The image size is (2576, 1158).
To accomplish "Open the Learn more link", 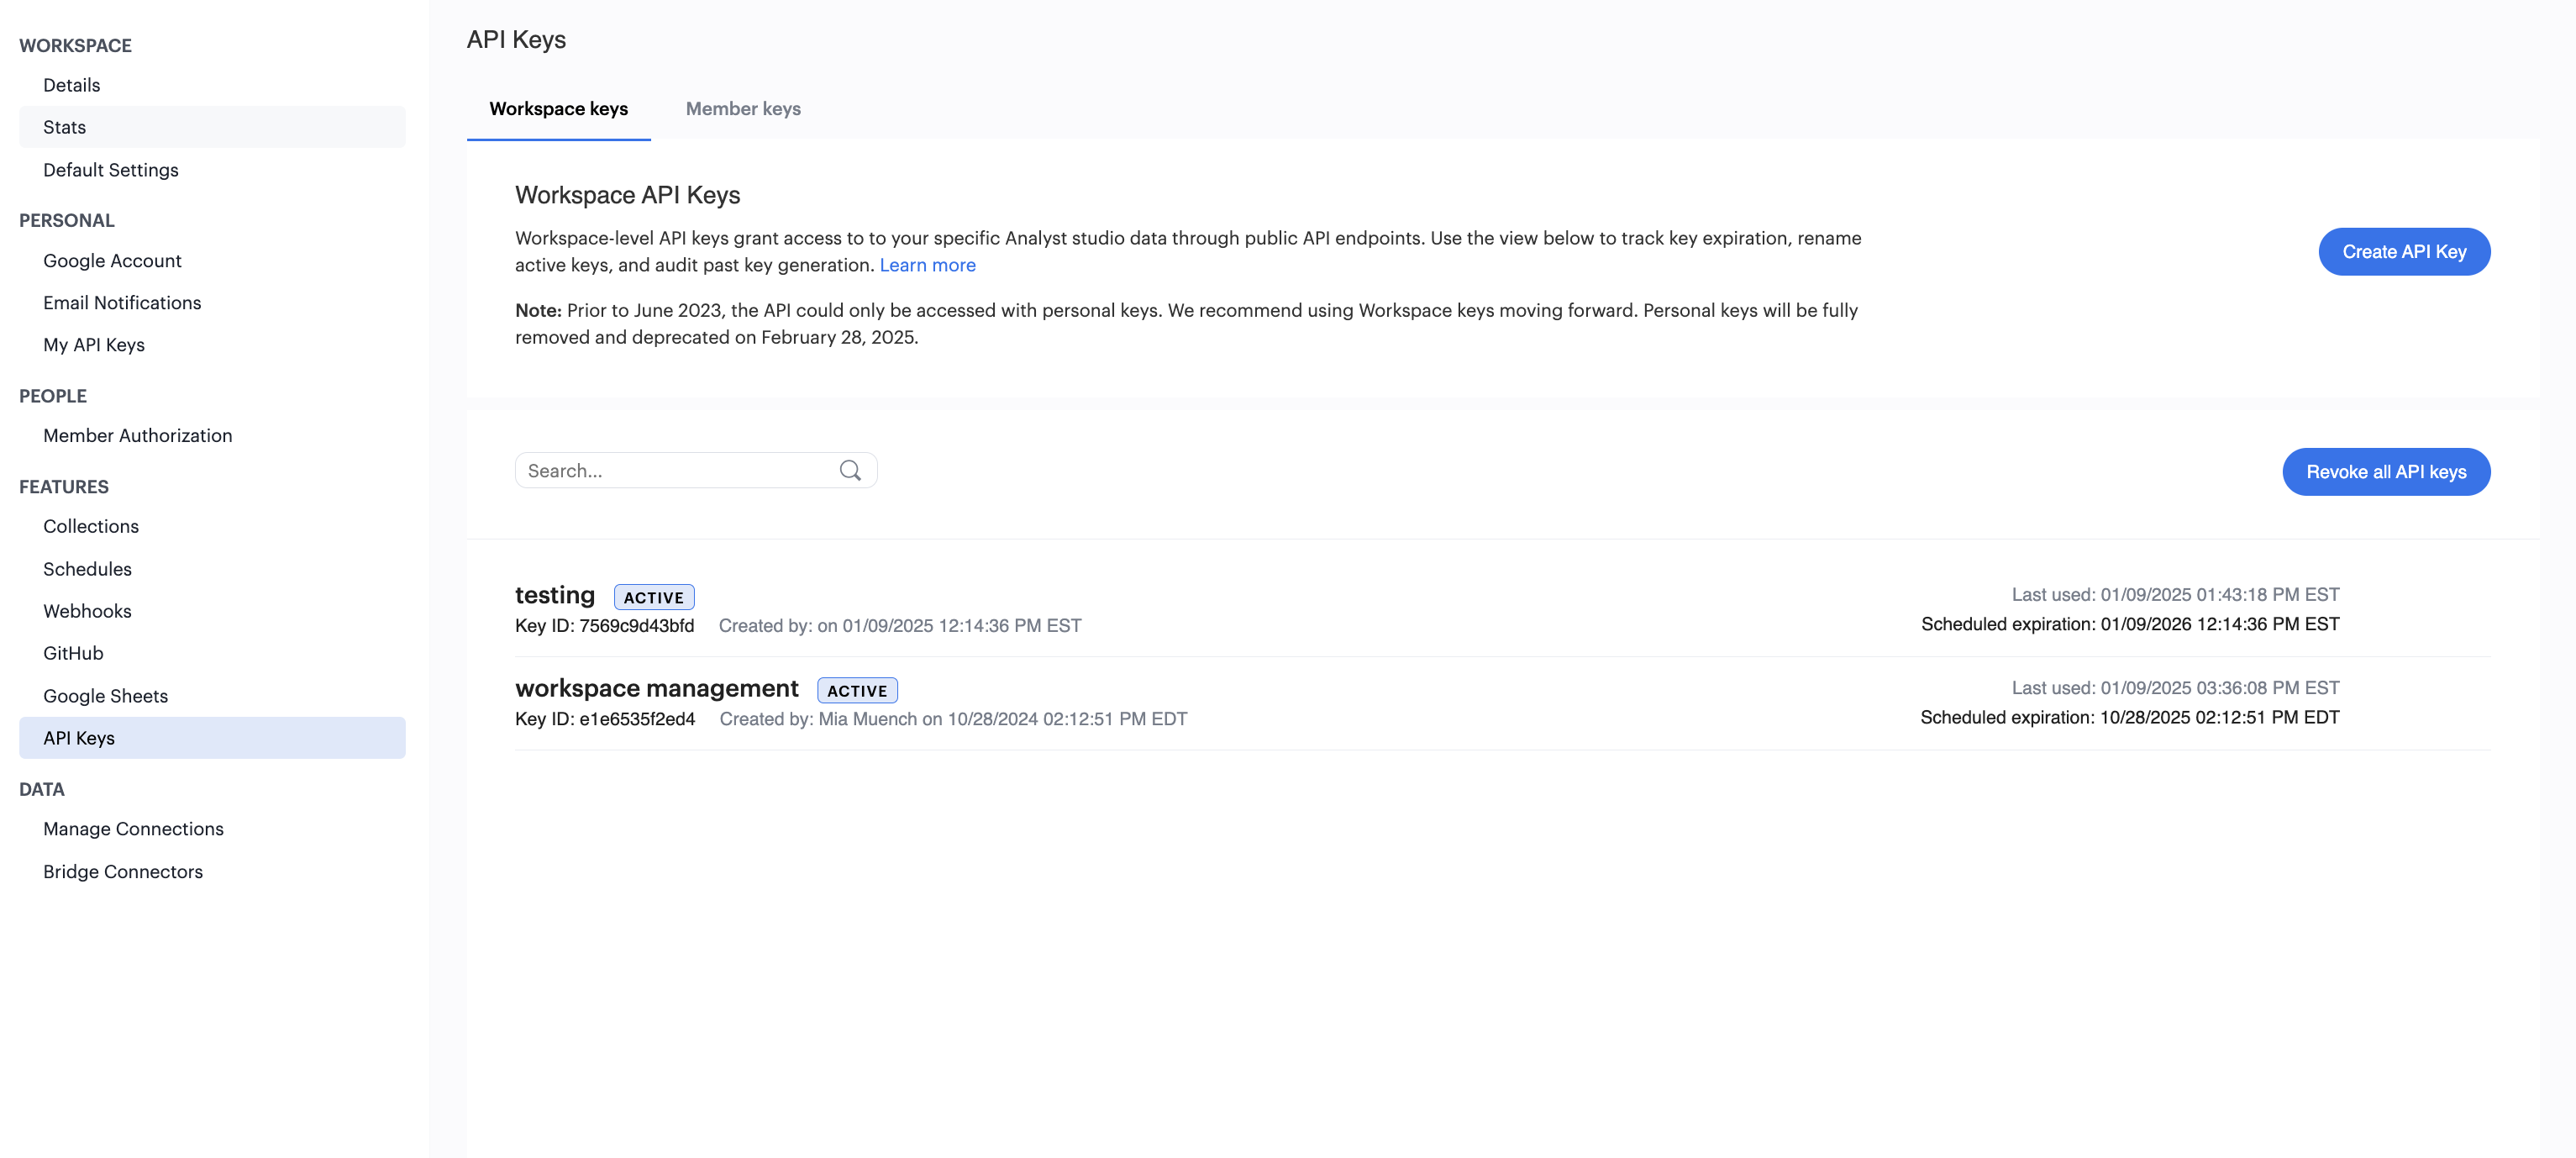I will point(927,264).
